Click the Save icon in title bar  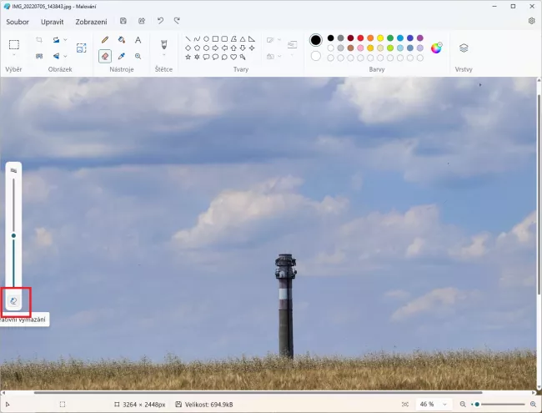coord(123,21)
